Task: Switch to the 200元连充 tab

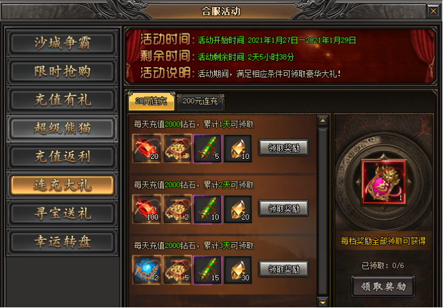Action: (x=200, y=101)
